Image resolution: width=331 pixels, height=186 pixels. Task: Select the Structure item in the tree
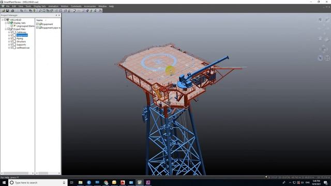[x=21, y=41]
